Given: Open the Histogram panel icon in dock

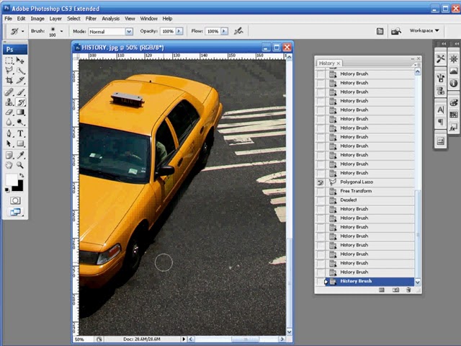Looking at the screenshot, I should [454, 71].
